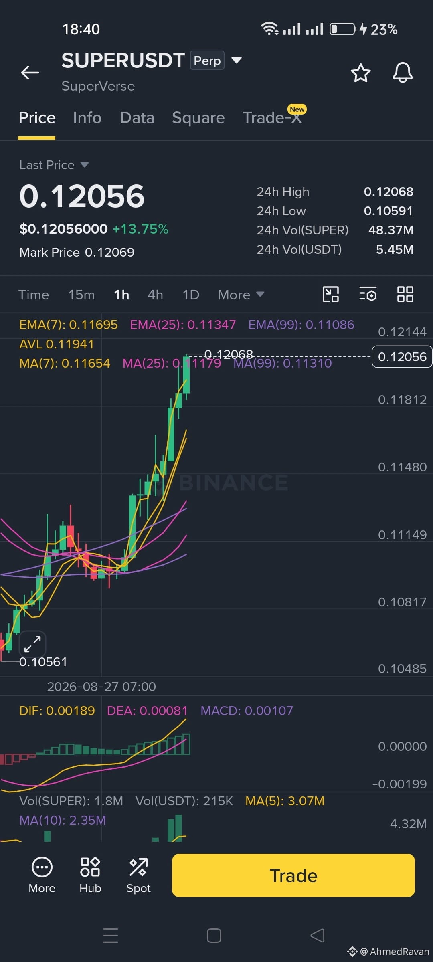Screen dimensions: 433x962
Task: Switch to the Square tab
Action: 198,118
